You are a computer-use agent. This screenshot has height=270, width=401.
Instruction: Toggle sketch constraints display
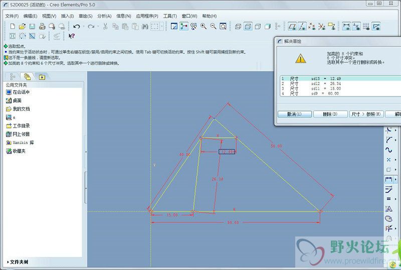point(356,26)
